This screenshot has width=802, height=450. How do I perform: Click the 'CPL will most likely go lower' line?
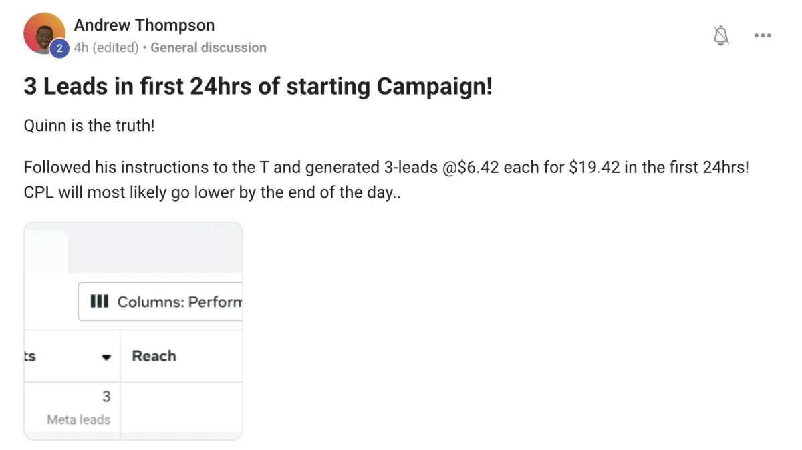(212, 192)
